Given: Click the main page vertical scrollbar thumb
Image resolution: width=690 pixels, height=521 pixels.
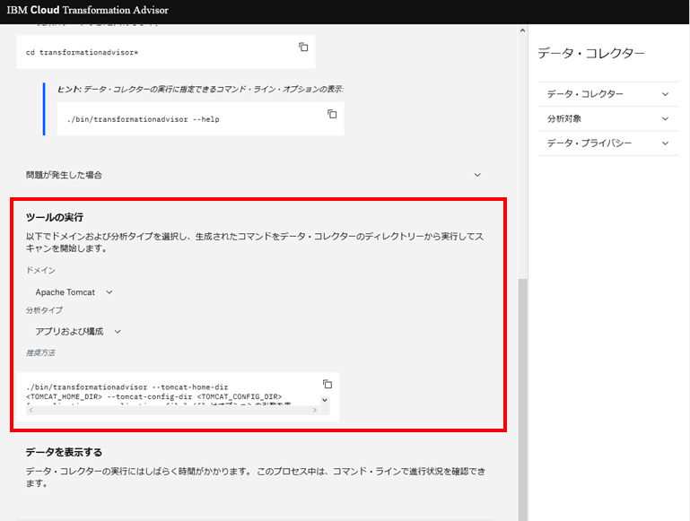Looking at the screenshot, I should pos(522,399).
